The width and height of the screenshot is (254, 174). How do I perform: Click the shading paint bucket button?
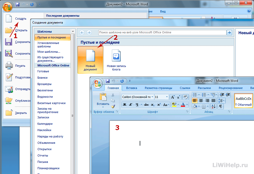(x=195, y=106)
